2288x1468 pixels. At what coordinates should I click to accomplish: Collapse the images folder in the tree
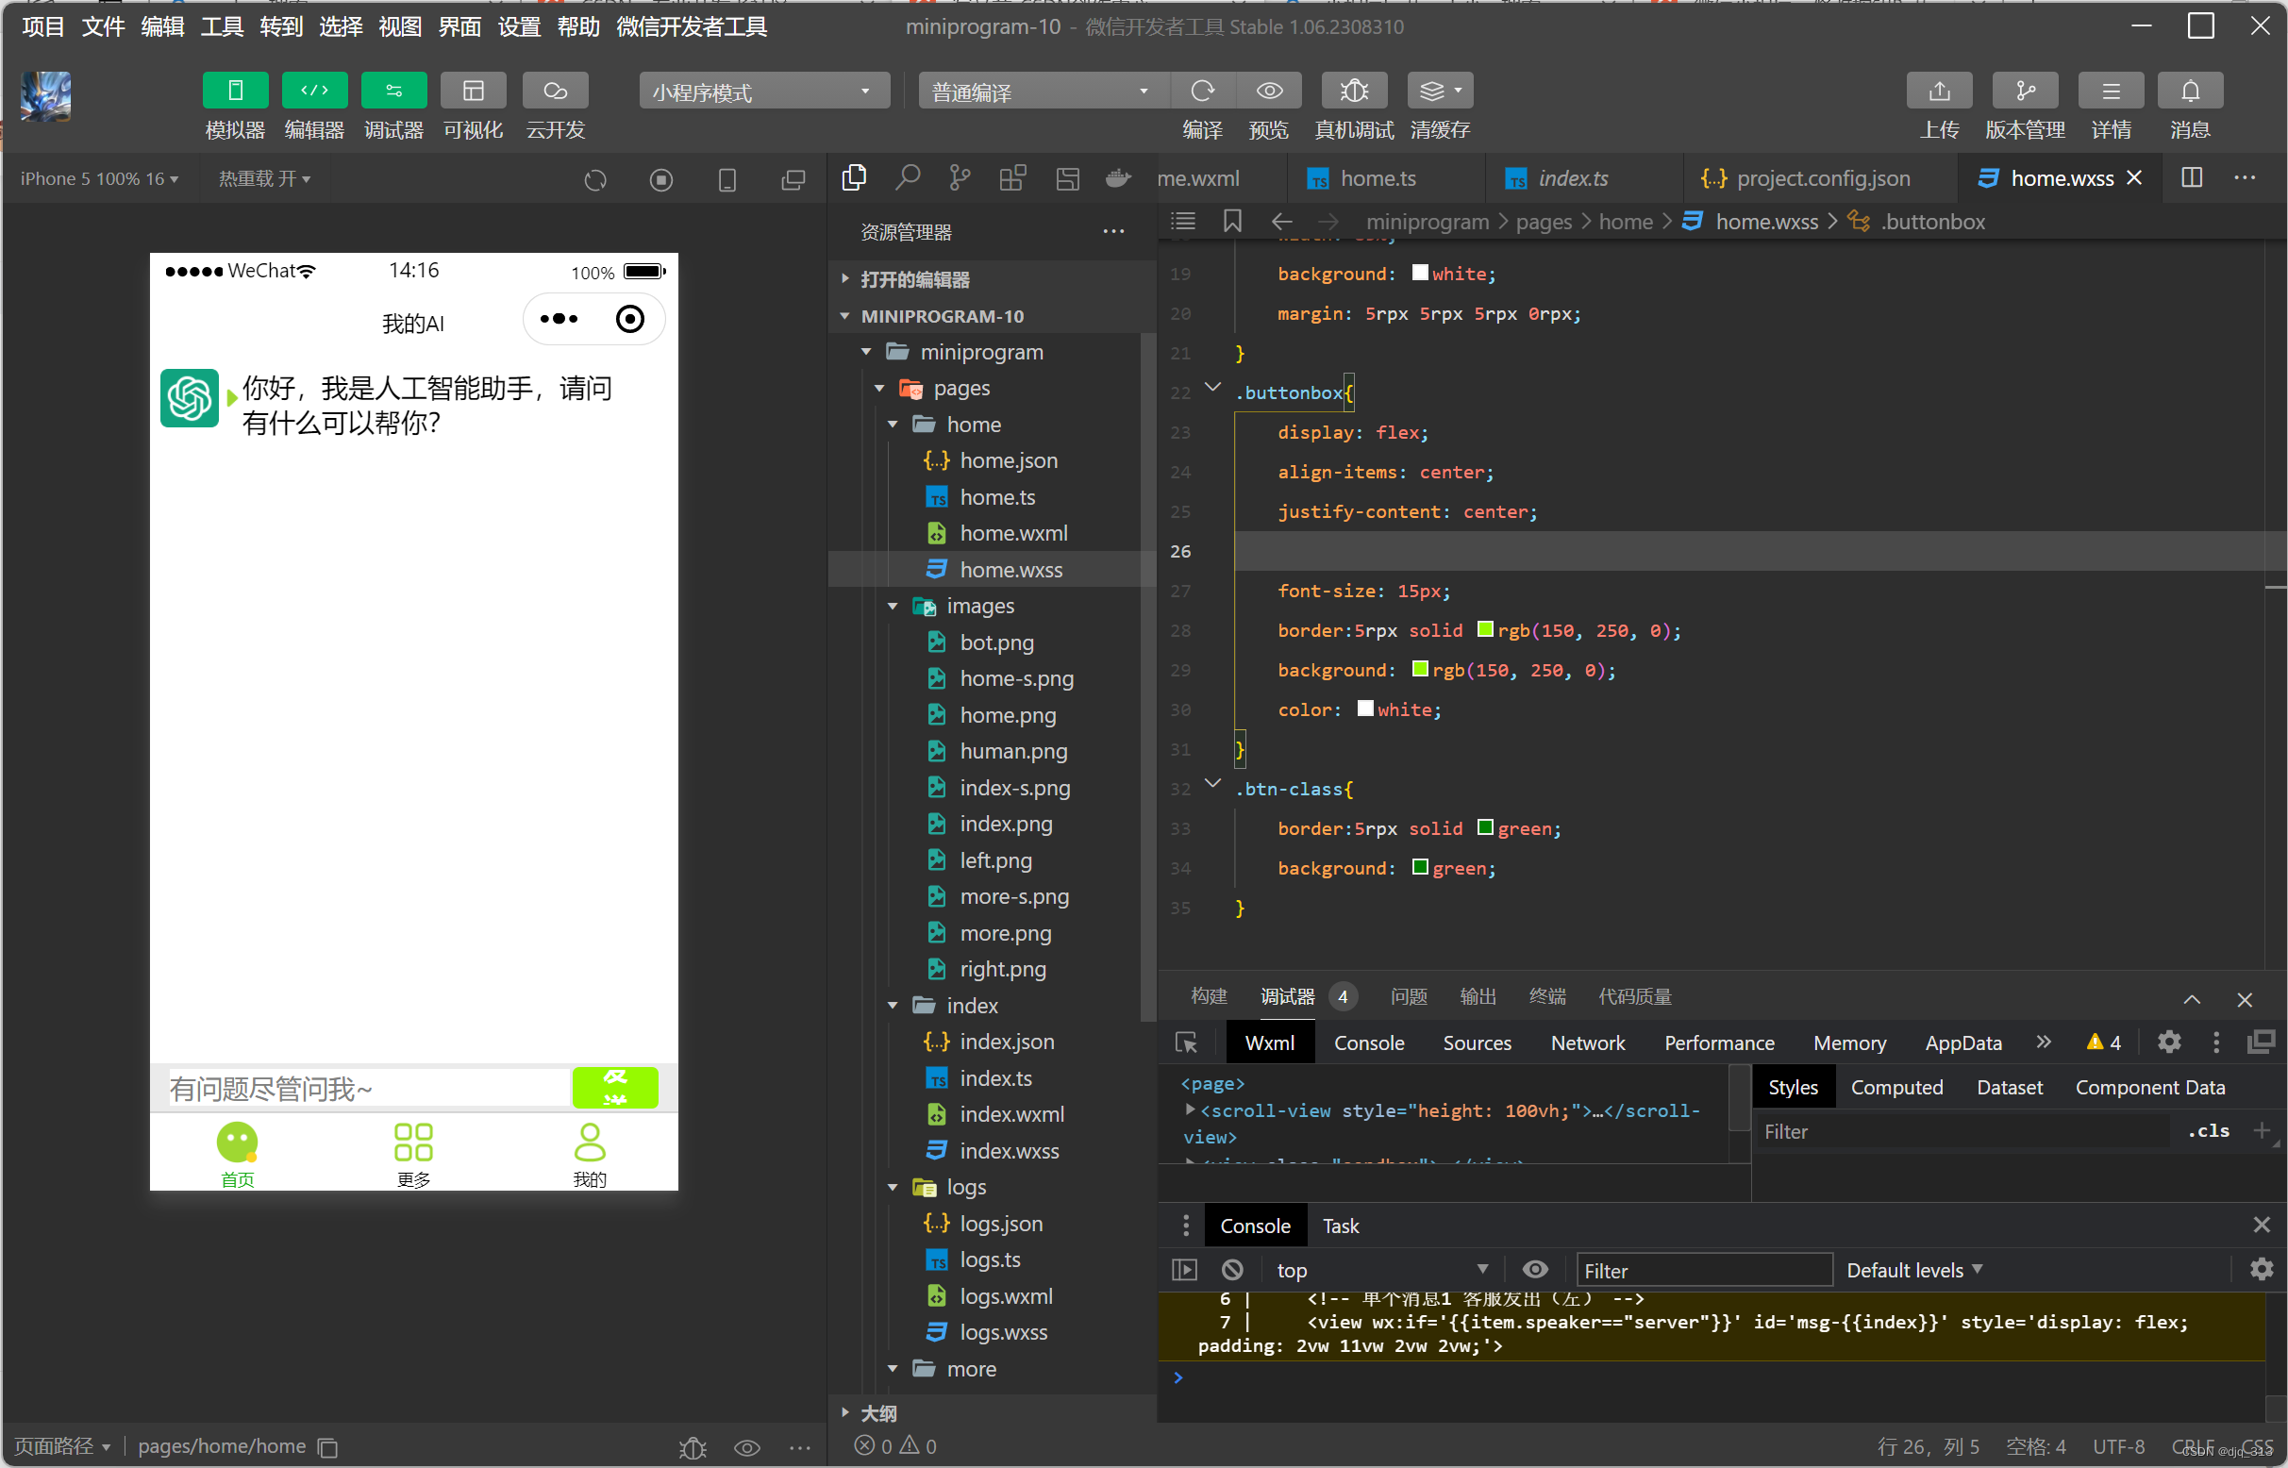893,607
